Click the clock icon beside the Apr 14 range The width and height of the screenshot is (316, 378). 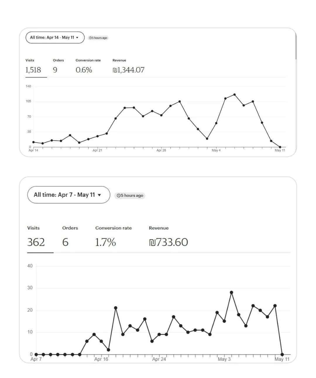point(90,38)
